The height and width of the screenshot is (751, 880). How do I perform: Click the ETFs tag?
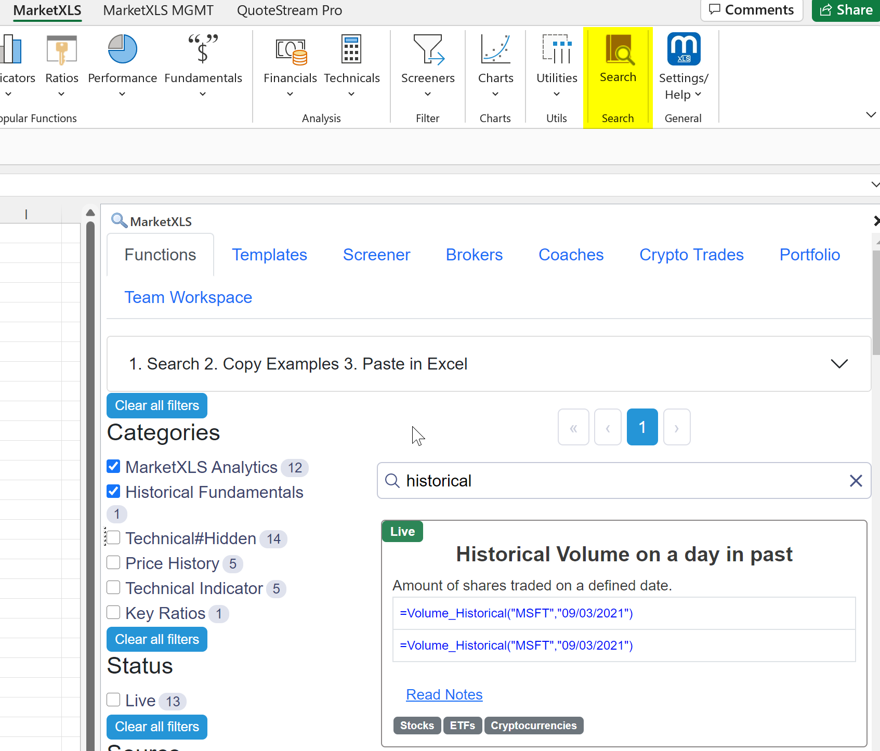(463, 726)
